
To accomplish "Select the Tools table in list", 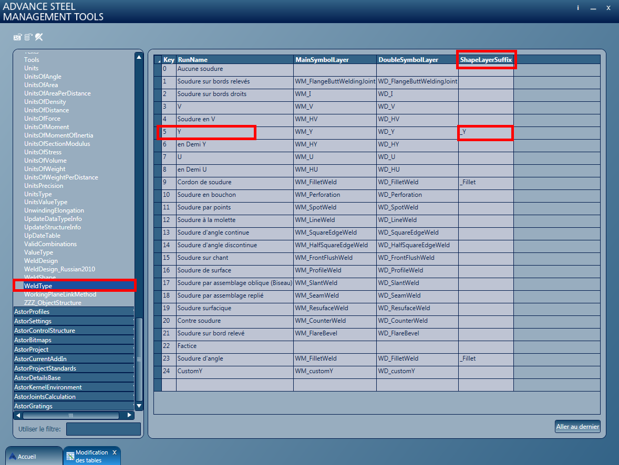I will pyautogui.click(x=32, y=59).
